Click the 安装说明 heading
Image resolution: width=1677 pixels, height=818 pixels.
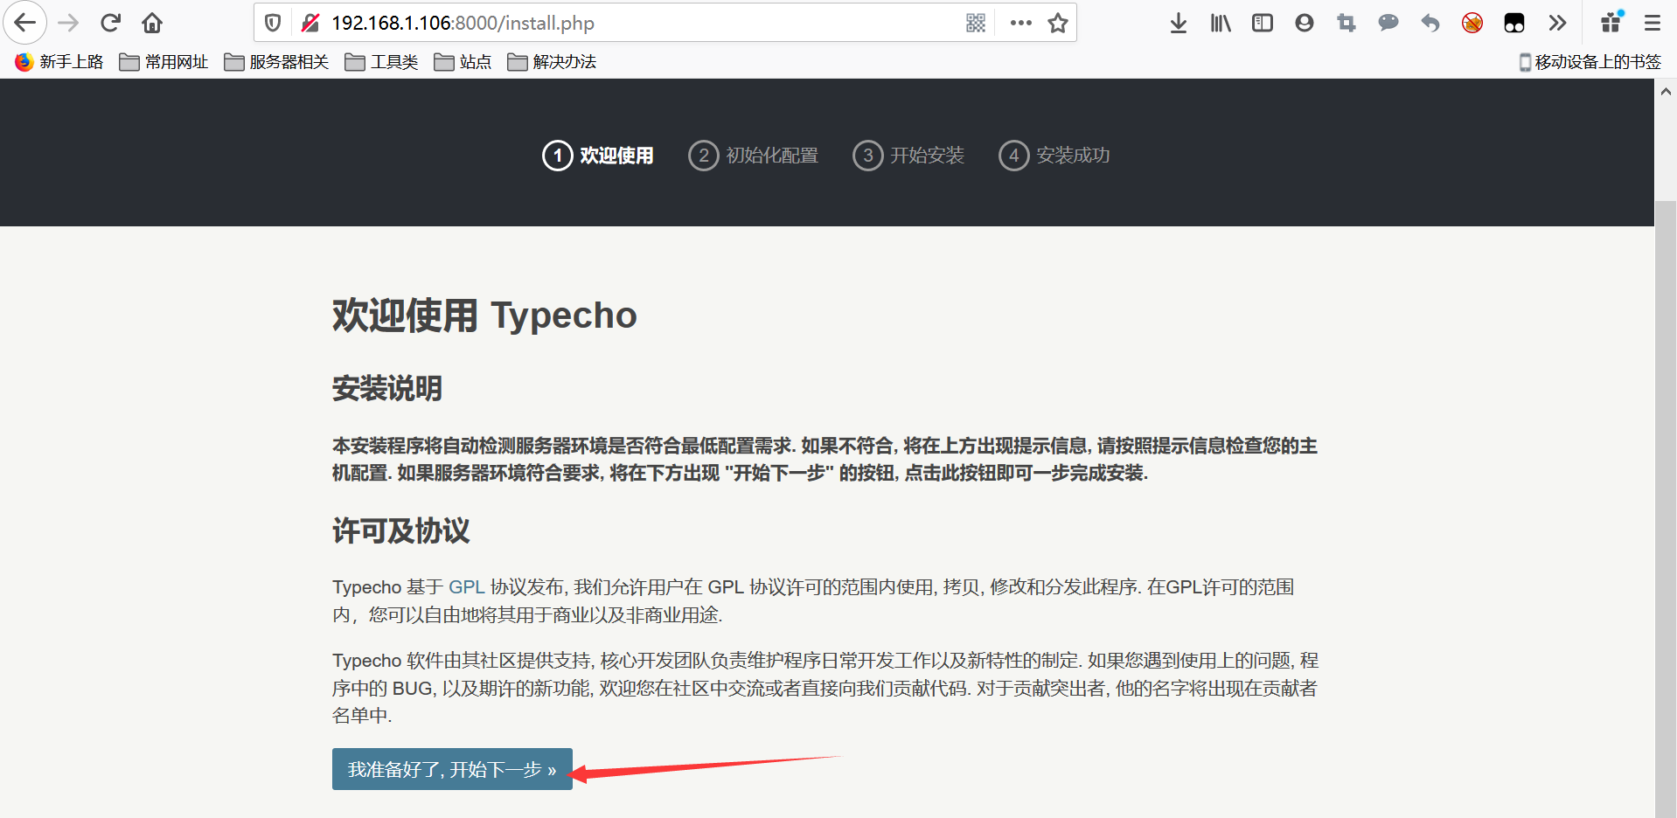(x=387, y=388)
